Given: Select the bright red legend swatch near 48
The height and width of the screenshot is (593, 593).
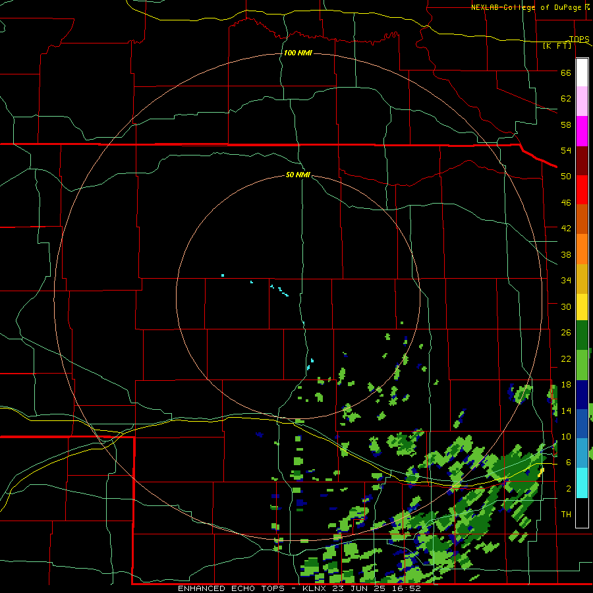Looking at the screenshot, I should [582, 190].
